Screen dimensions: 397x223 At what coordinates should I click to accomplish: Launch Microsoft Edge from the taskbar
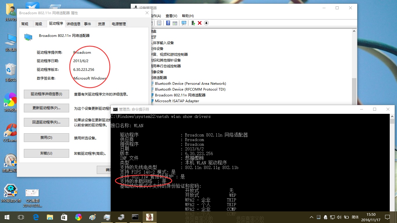click(36, 217)
